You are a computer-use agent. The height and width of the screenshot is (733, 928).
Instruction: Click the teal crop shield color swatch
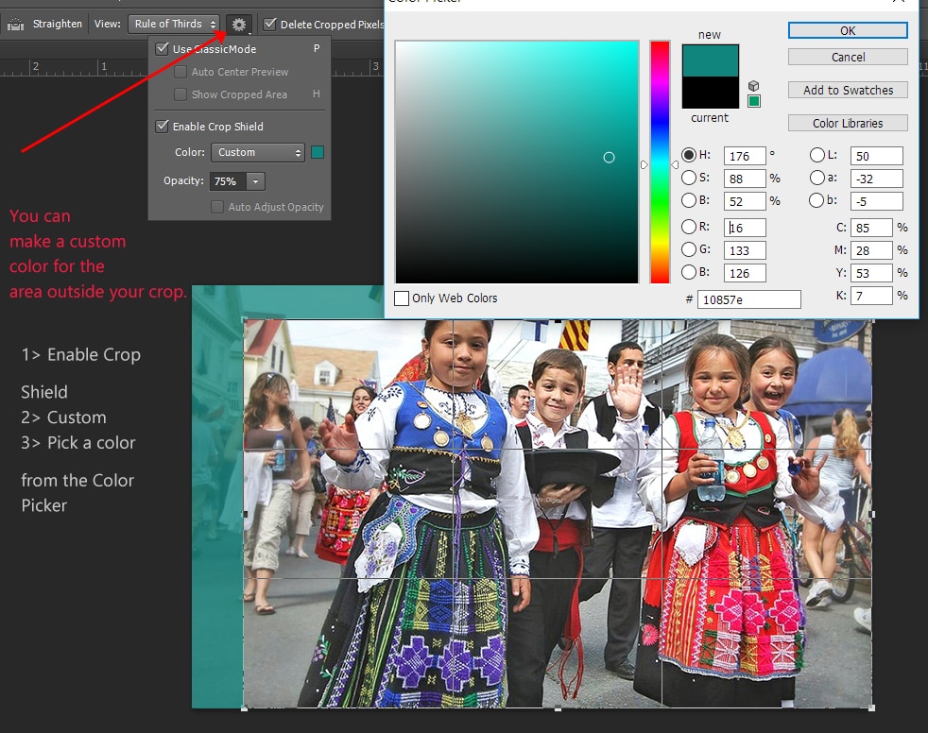[x=318, y=152]
